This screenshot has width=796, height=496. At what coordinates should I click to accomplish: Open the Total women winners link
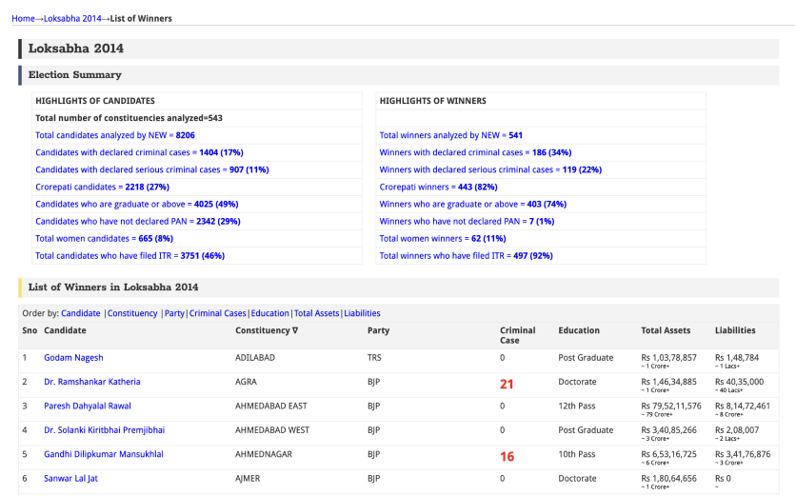pyautogui.click(x=443, y=239)
